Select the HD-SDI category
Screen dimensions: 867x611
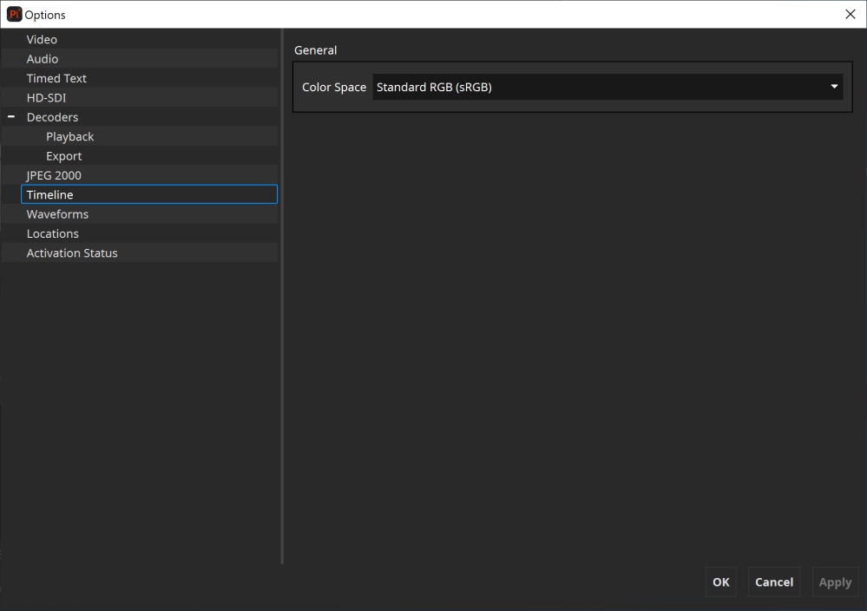[46, 98]
